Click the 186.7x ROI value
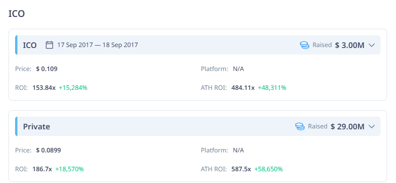 coord(42,169)
